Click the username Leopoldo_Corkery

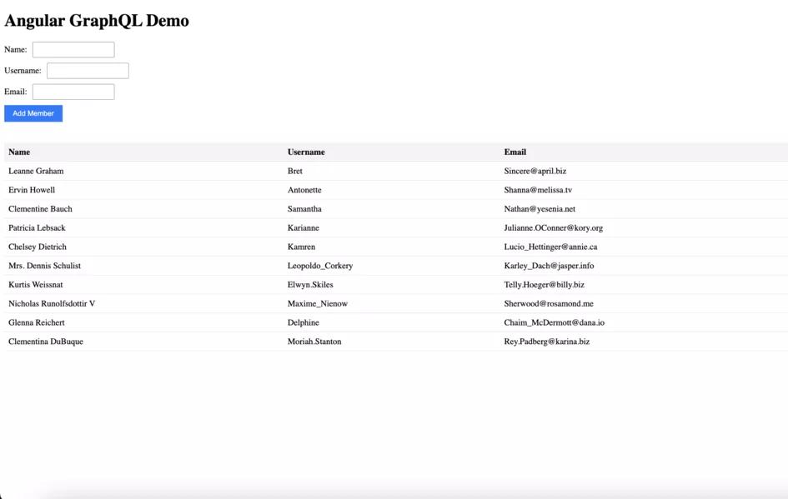tap(320, 266)
